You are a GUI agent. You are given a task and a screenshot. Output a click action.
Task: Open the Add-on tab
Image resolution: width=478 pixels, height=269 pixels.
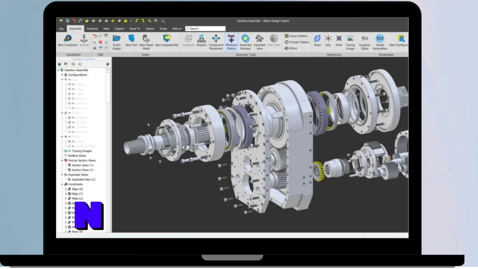click(x=177, y=28)
